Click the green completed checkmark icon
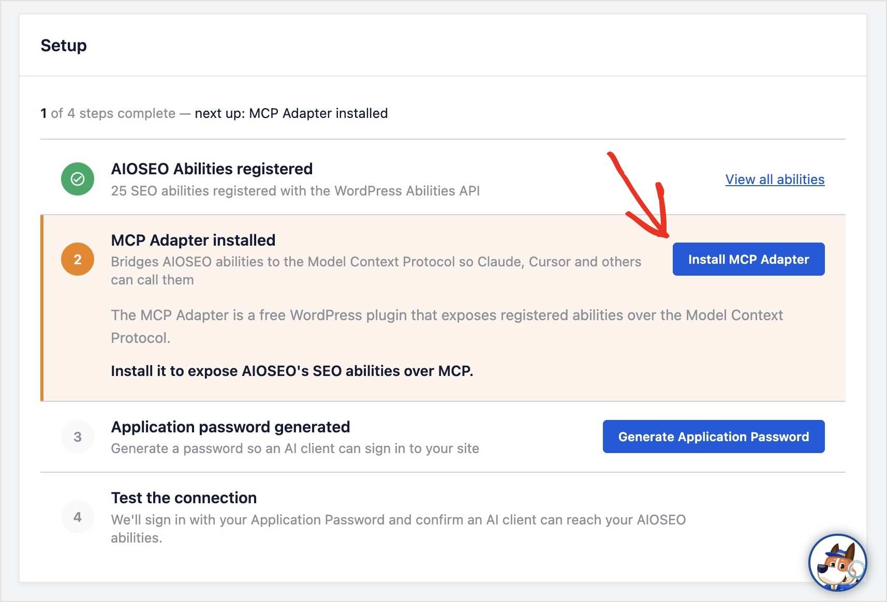The image size is (887, 602). (78, 179)
